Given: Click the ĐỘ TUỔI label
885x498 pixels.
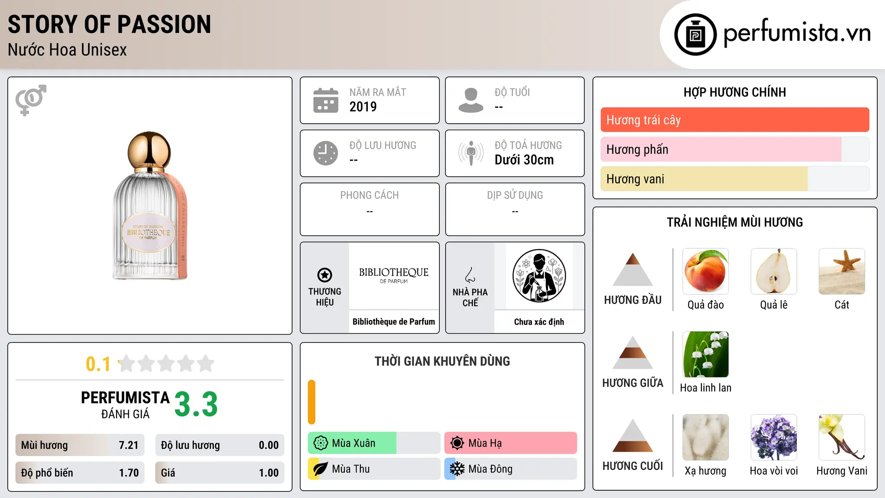Looking at the screenshot, I should point(512,92).
